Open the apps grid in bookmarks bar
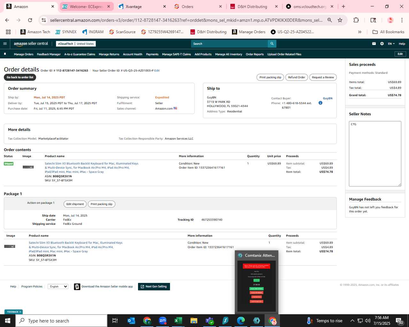Screen dimensions: 409x327 [x=8, y=32]
